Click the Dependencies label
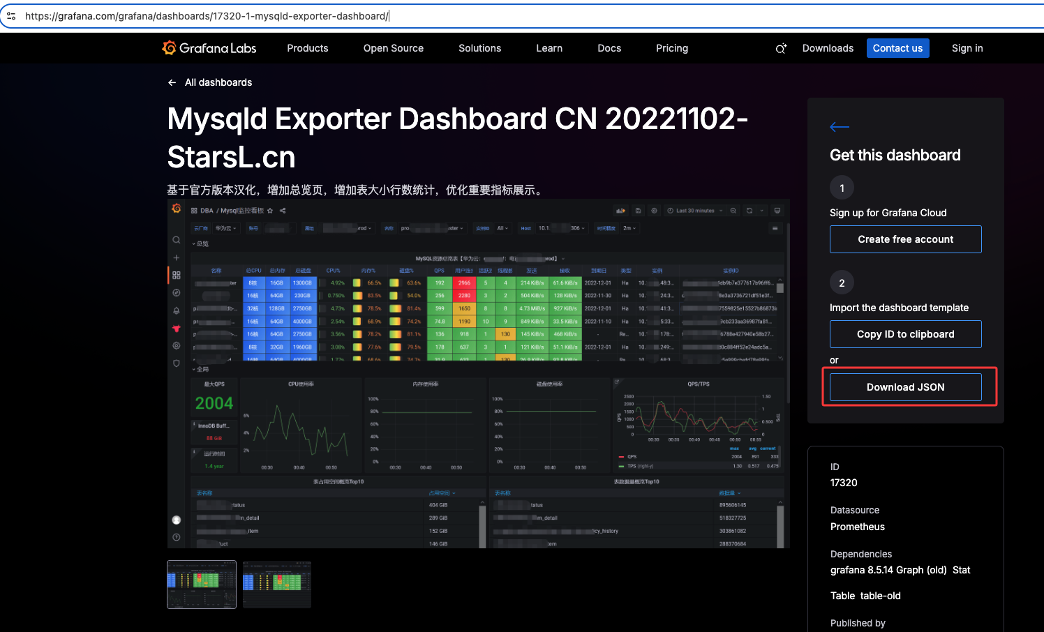This screenshot has width=1044, height=632. click(861, 554)
